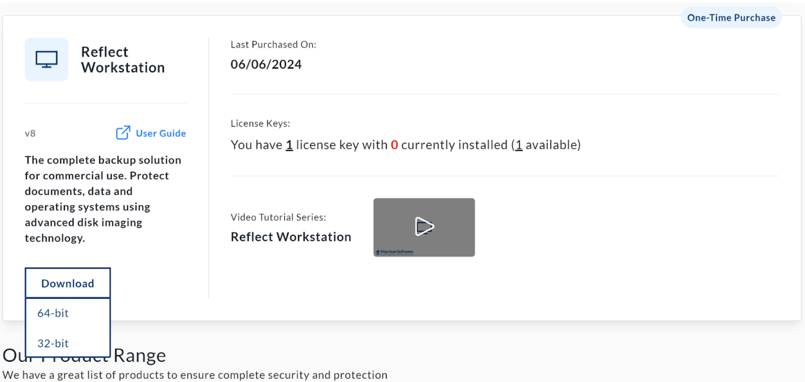Choose the 32-bit download option
The height and width of the screenshot is (382, 805).
coord(53,343)
